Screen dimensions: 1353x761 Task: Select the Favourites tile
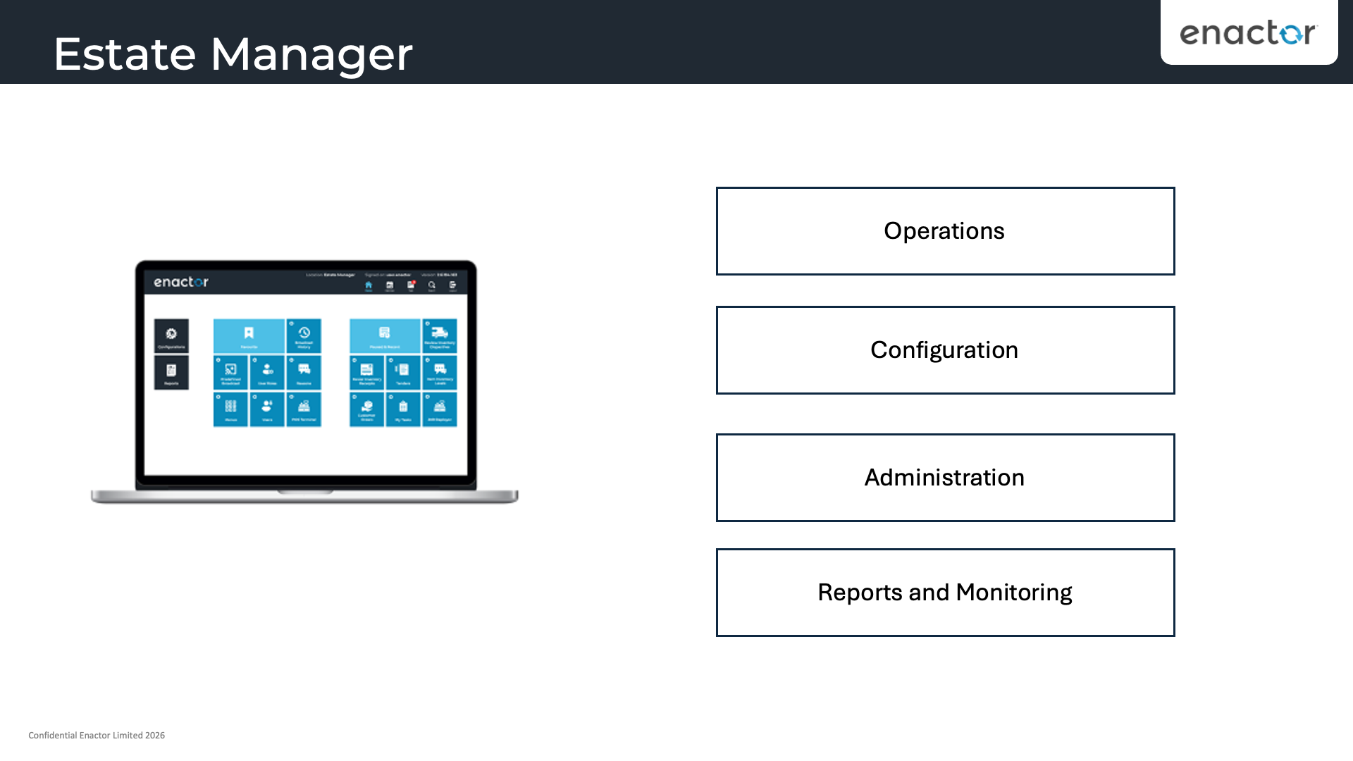[249, 335]
